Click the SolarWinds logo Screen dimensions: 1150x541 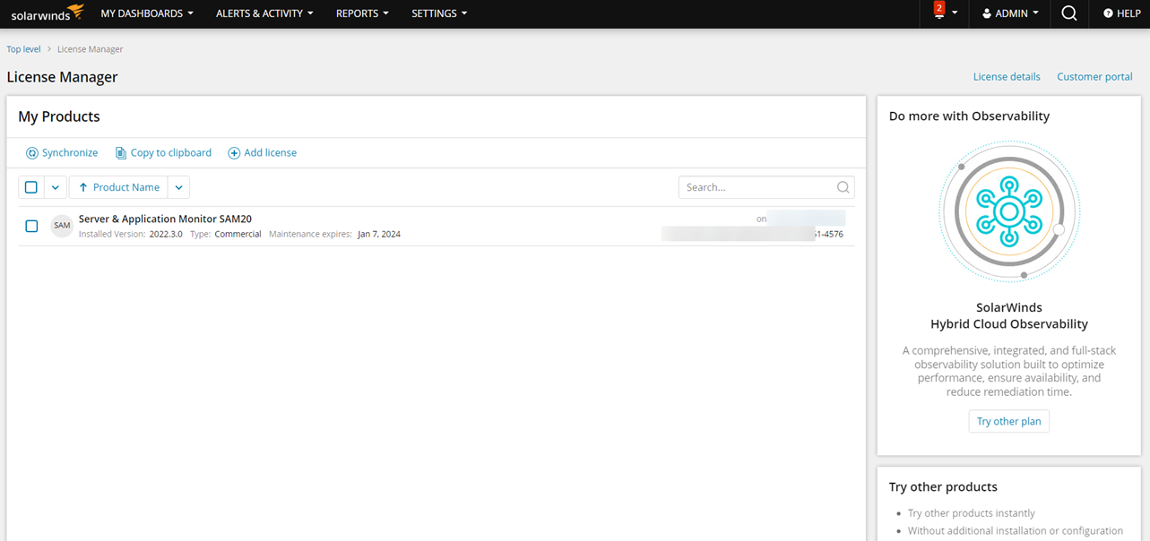click(48, 13)
